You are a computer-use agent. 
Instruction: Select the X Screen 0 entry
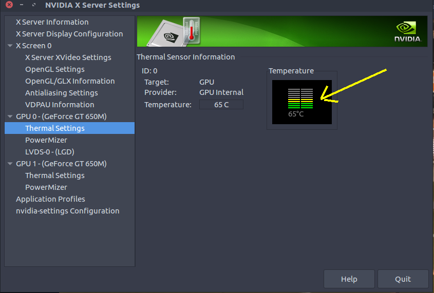(x=33, y=46)
